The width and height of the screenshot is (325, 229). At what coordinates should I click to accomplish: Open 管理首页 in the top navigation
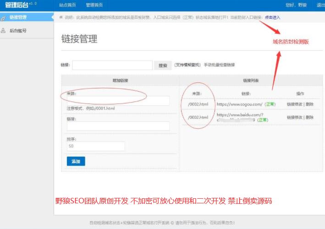coord(94,5)
